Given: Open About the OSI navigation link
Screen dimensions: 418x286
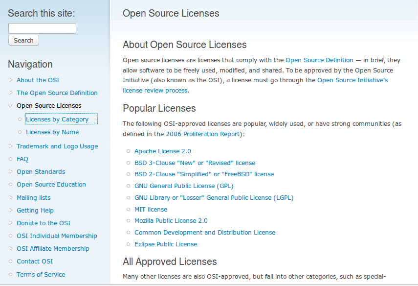Looking at the screenshot, I should pyautogui.click(x=38, y=80).
